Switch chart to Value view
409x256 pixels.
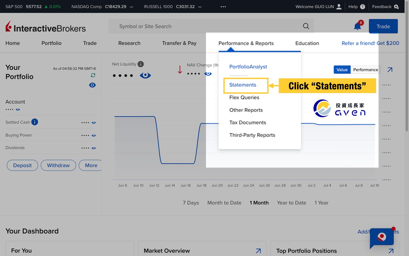(342, 70)
